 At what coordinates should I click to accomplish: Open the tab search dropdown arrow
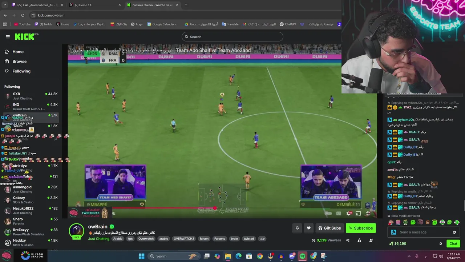point(5,5)
